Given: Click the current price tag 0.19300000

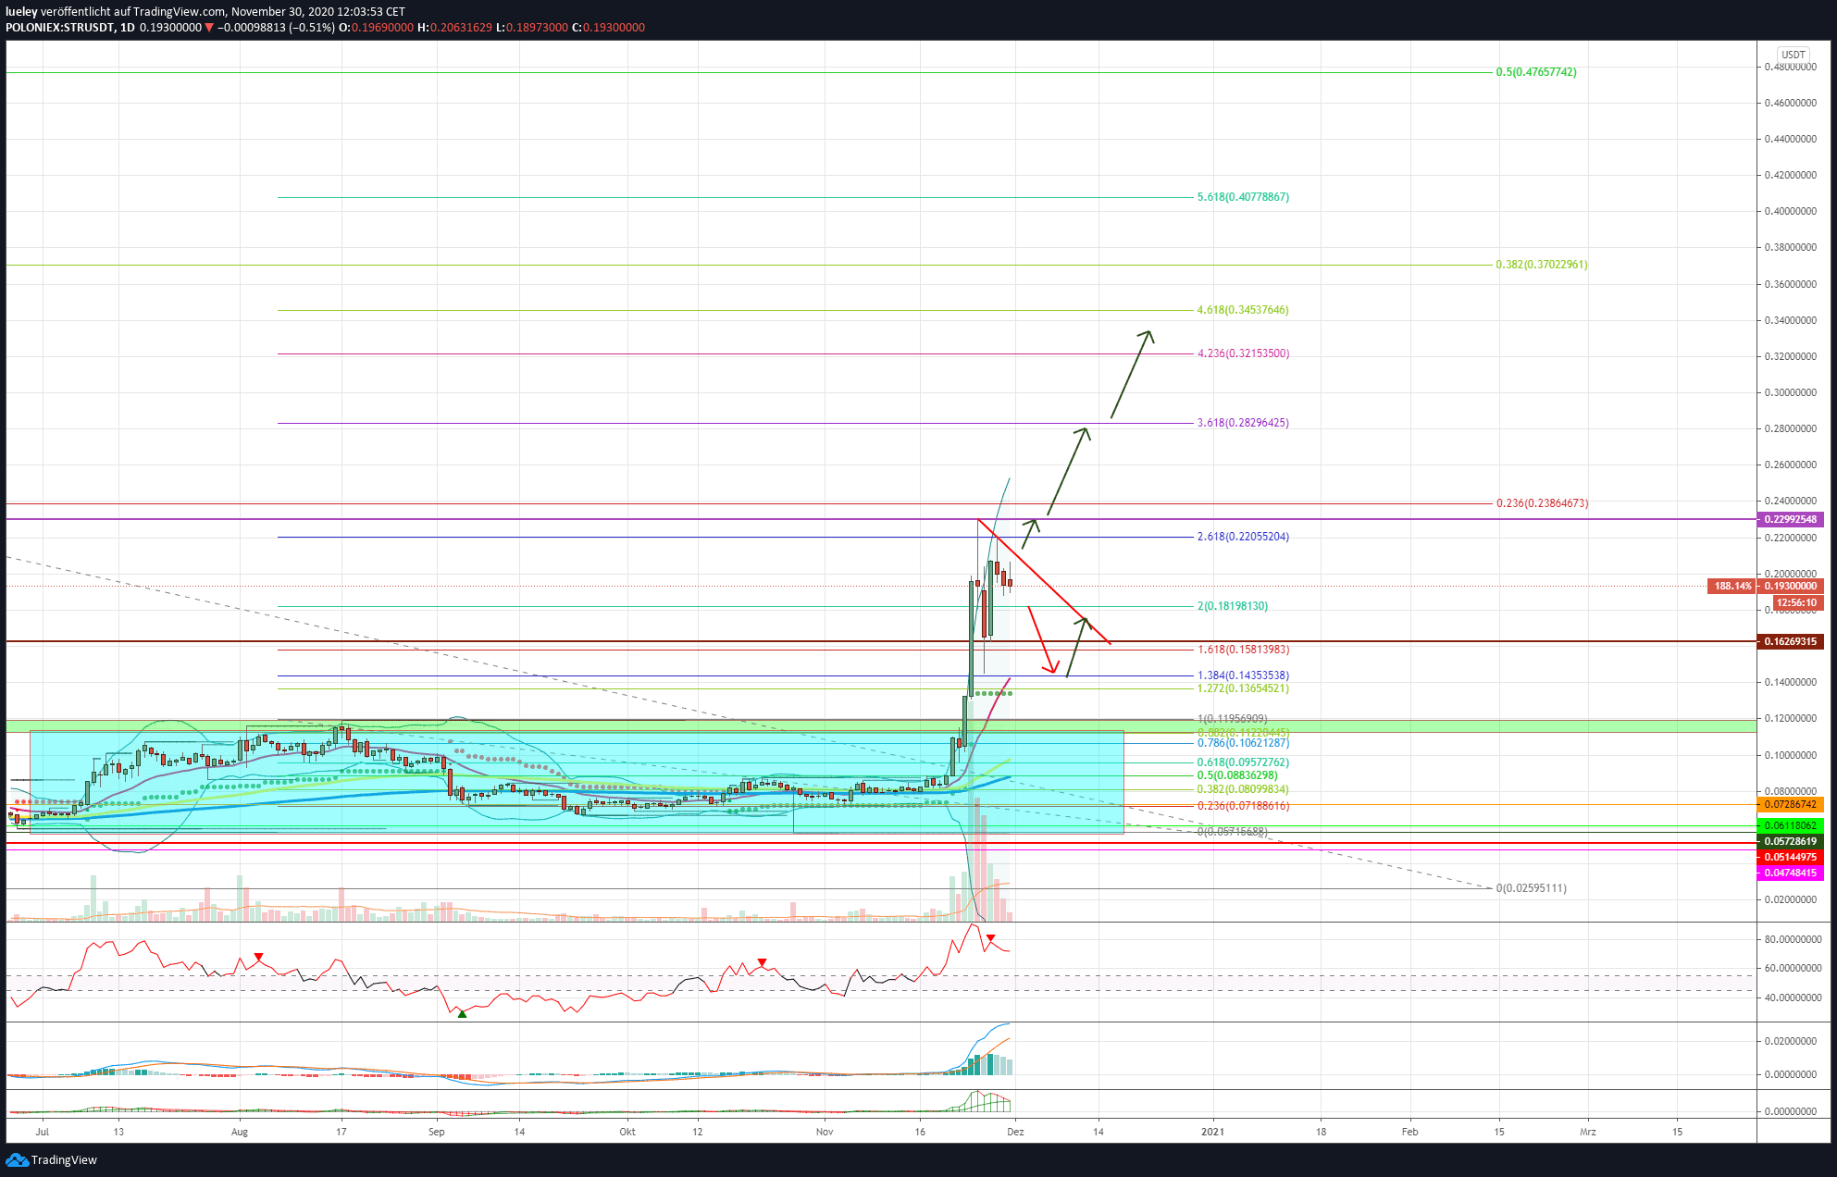Looking at the screenshot, I should click(1790, 586).
